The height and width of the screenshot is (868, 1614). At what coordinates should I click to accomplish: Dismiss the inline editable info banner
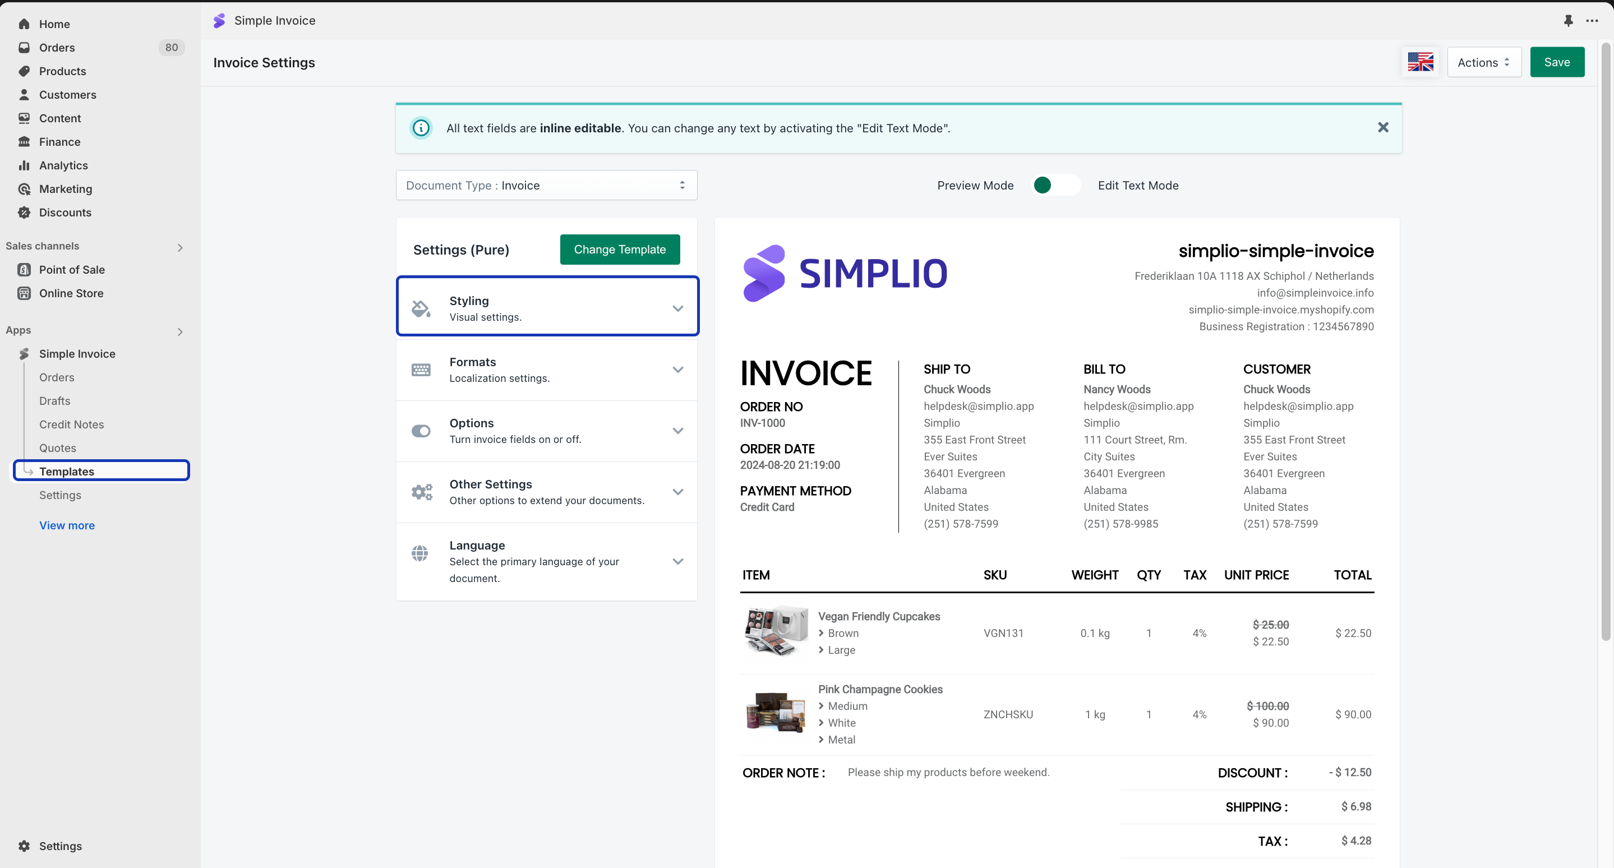1383,128
